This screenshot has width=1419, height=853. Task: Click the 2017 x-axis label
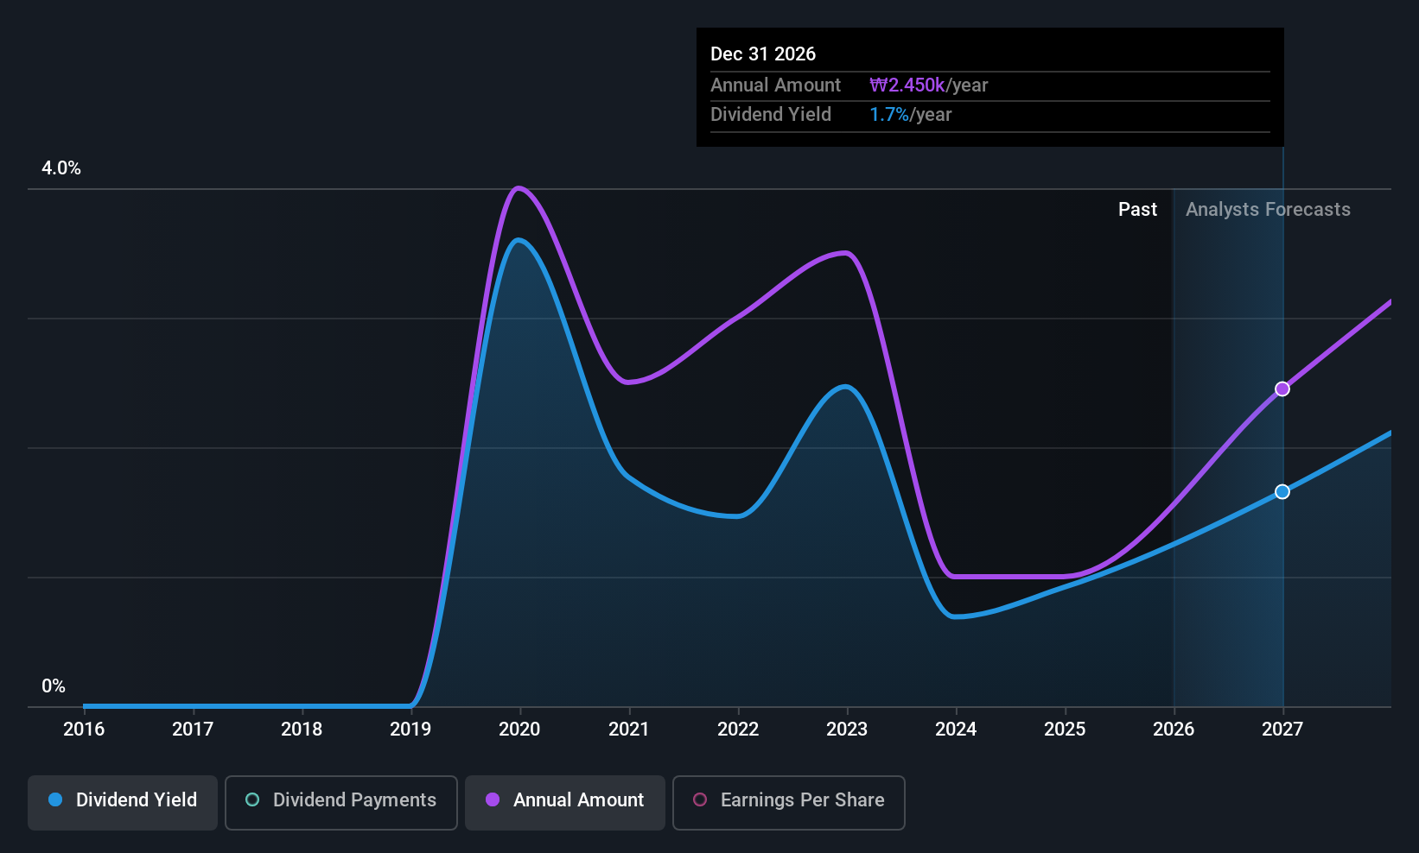193,730
